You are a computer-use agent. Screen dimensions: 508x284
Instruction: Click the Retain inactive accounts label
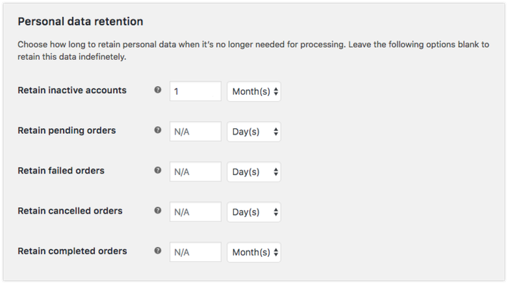(x=72, y=90)
